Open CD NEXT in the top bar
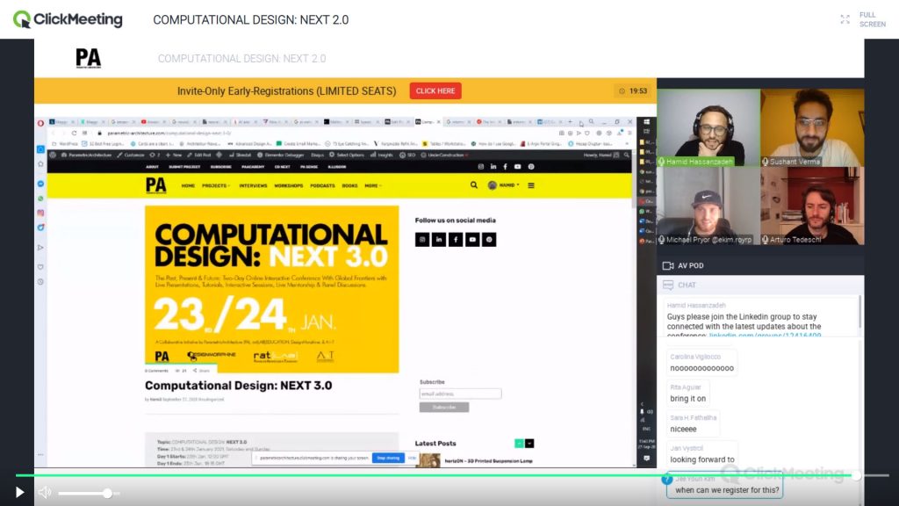This screenshot has width=899, height=506. [x=282, y=167]
